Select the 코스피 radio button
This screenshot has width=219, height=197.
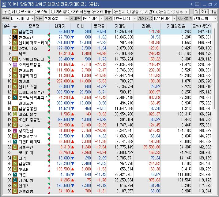18,12
